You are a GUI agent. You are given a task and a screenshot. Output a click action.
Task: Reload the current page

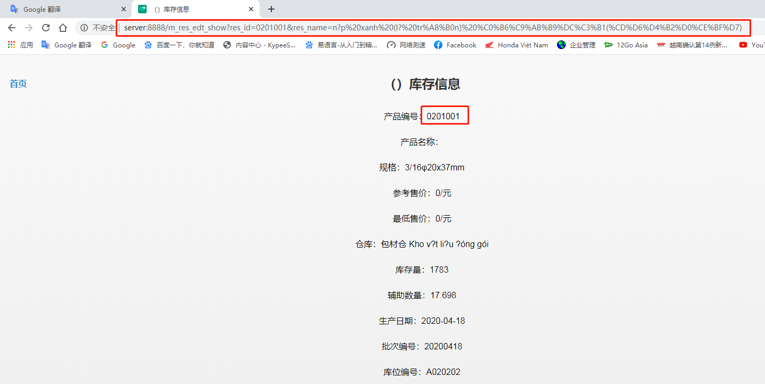pos(46,28)
